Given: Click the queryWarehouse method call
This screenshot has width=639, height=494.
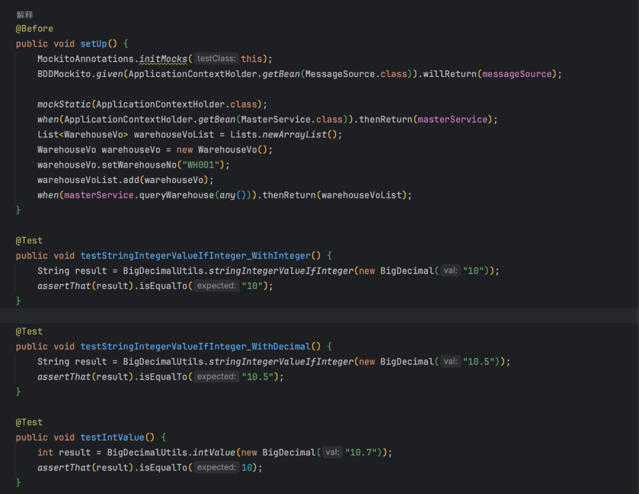Looking at the screenshot, I should pos(176,195).
